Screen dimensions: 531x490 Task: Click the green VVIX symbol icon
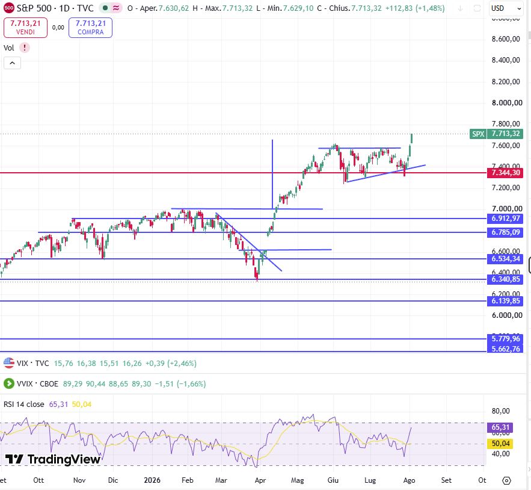pos(9,384)
